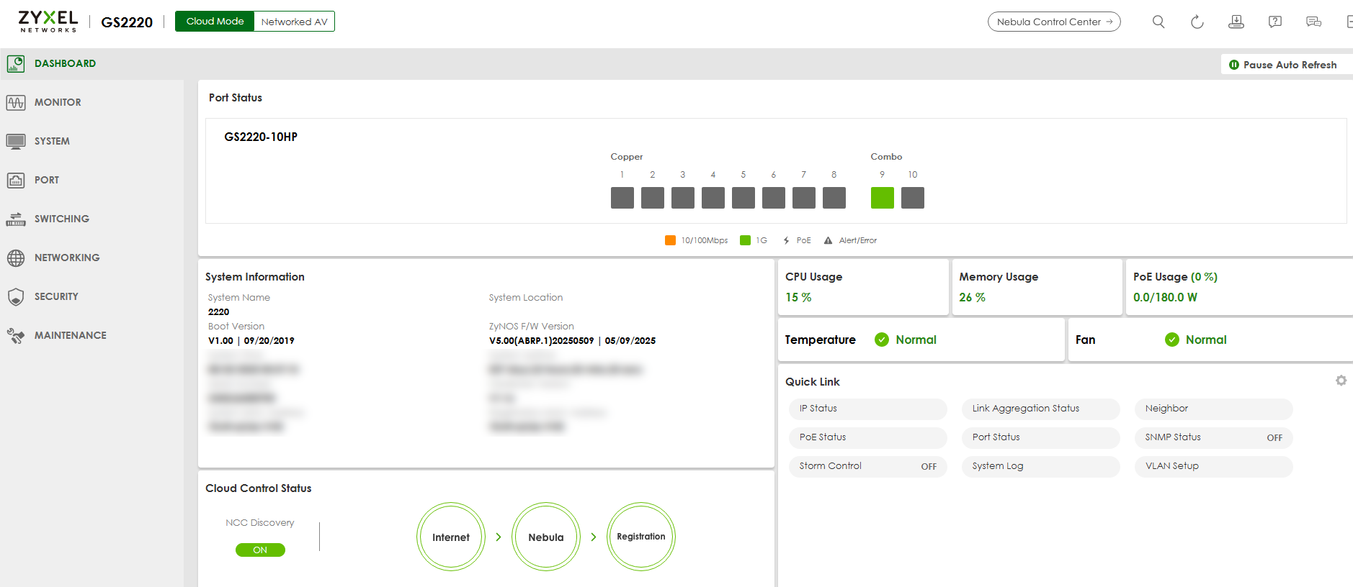Click the Alert/Error triangle legend icon
Screen dimensions: 1353x587
pos(828,240)
